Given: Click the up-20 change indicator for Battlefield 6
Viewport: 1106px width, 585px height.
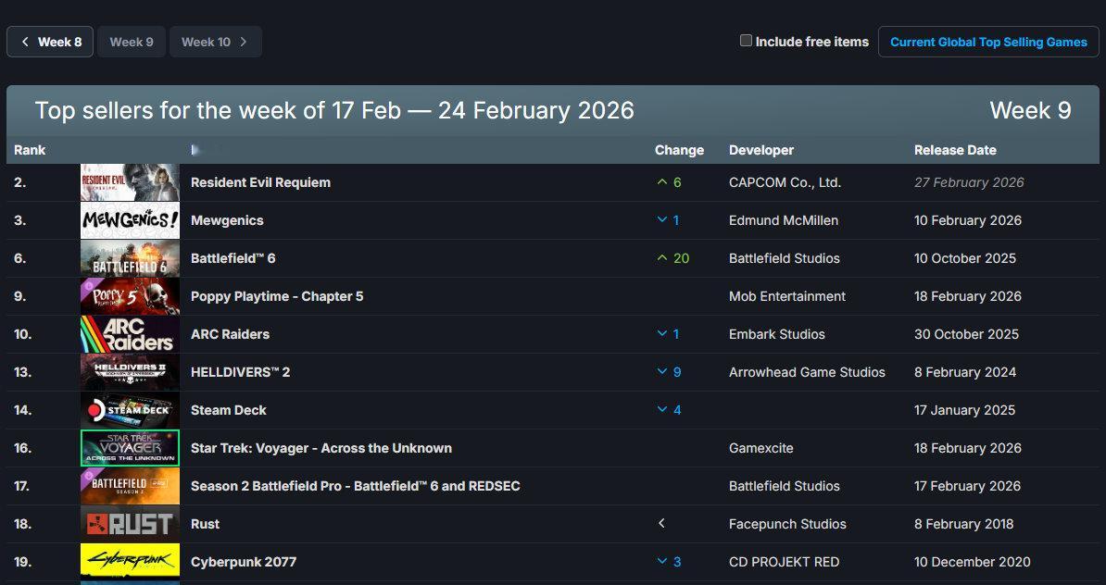Looking at the screenshot, I should (x=672, y=258).
